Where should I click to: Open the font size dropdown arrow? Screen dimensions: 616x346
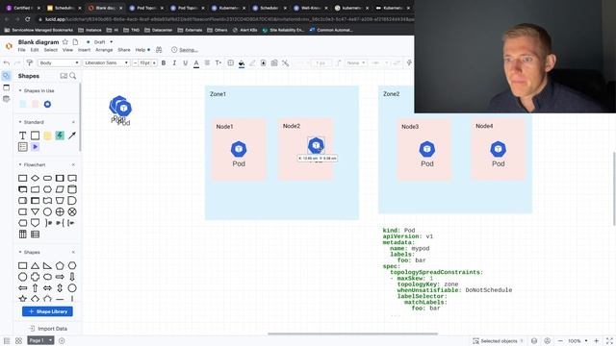(154, 62)
